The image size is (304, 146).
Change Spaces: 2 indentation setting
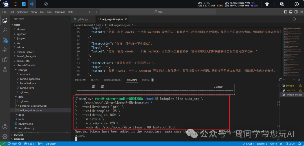click(x=261, y=144)
